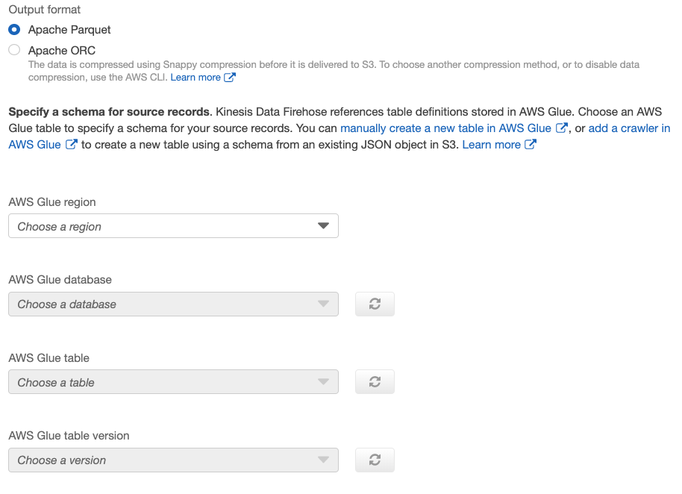The height and width of the screenshot is (494, 682).
Task: Open Learn more link about Snappy compression
Action: (195, 78)
